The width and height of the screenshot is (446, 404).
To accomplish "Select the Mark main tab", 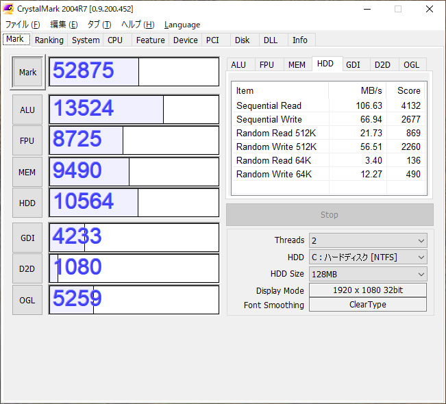I will [16, 39].
